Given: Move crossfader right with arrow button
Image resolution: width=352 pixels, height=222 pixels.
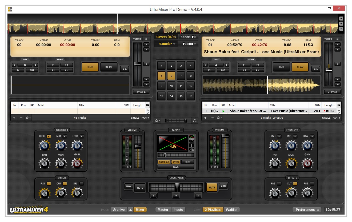Looking at the screenshot, I should pyautogui.click(x=198, y=196).
